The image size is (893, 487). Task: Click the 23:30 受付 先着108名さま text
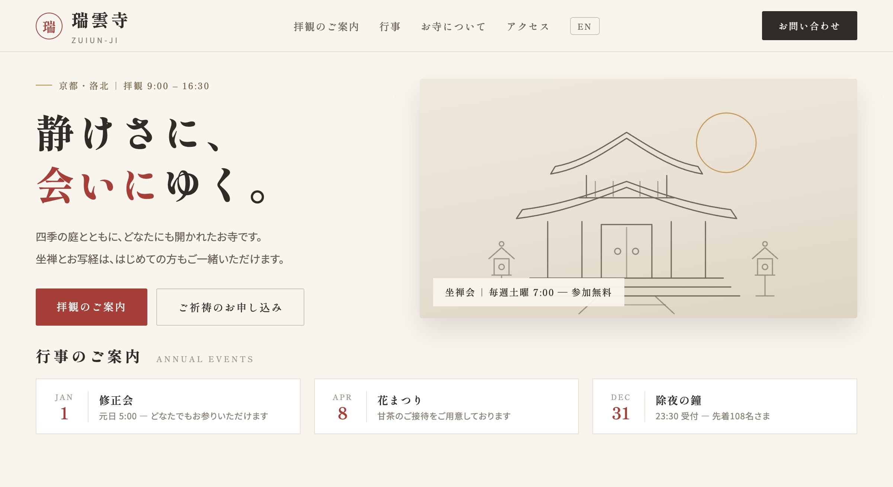click(x=713, y=416)
